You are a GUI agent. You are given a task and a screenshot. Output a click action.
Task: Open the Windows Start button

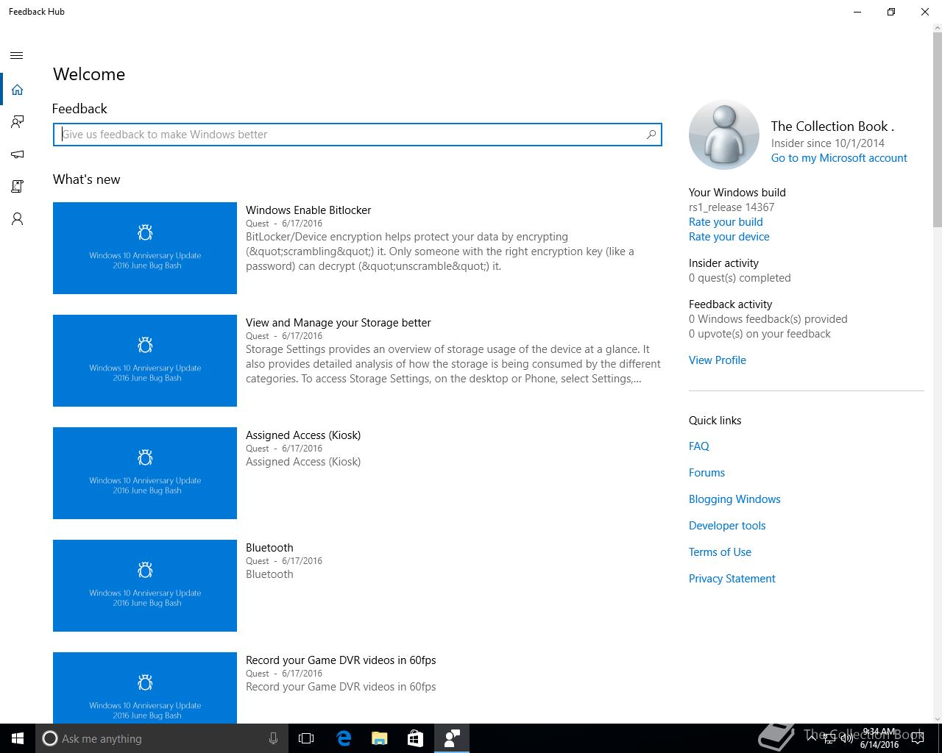(18, 738)
